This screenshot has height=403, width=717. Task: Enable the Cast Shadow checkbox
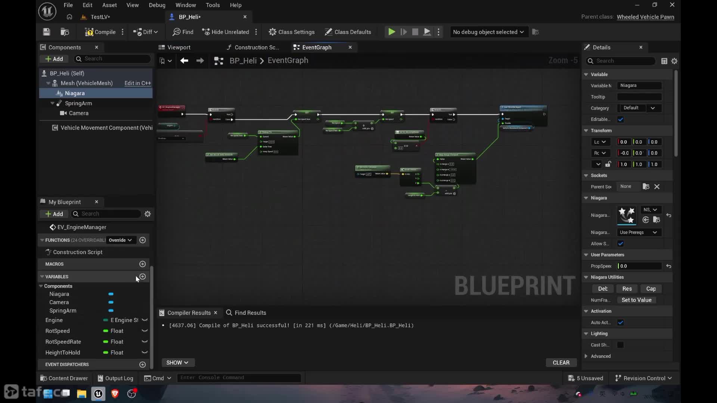click(621, 345)
